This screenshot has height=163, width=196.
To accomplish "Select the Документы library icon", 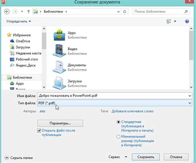I will (x=59, y=67).
